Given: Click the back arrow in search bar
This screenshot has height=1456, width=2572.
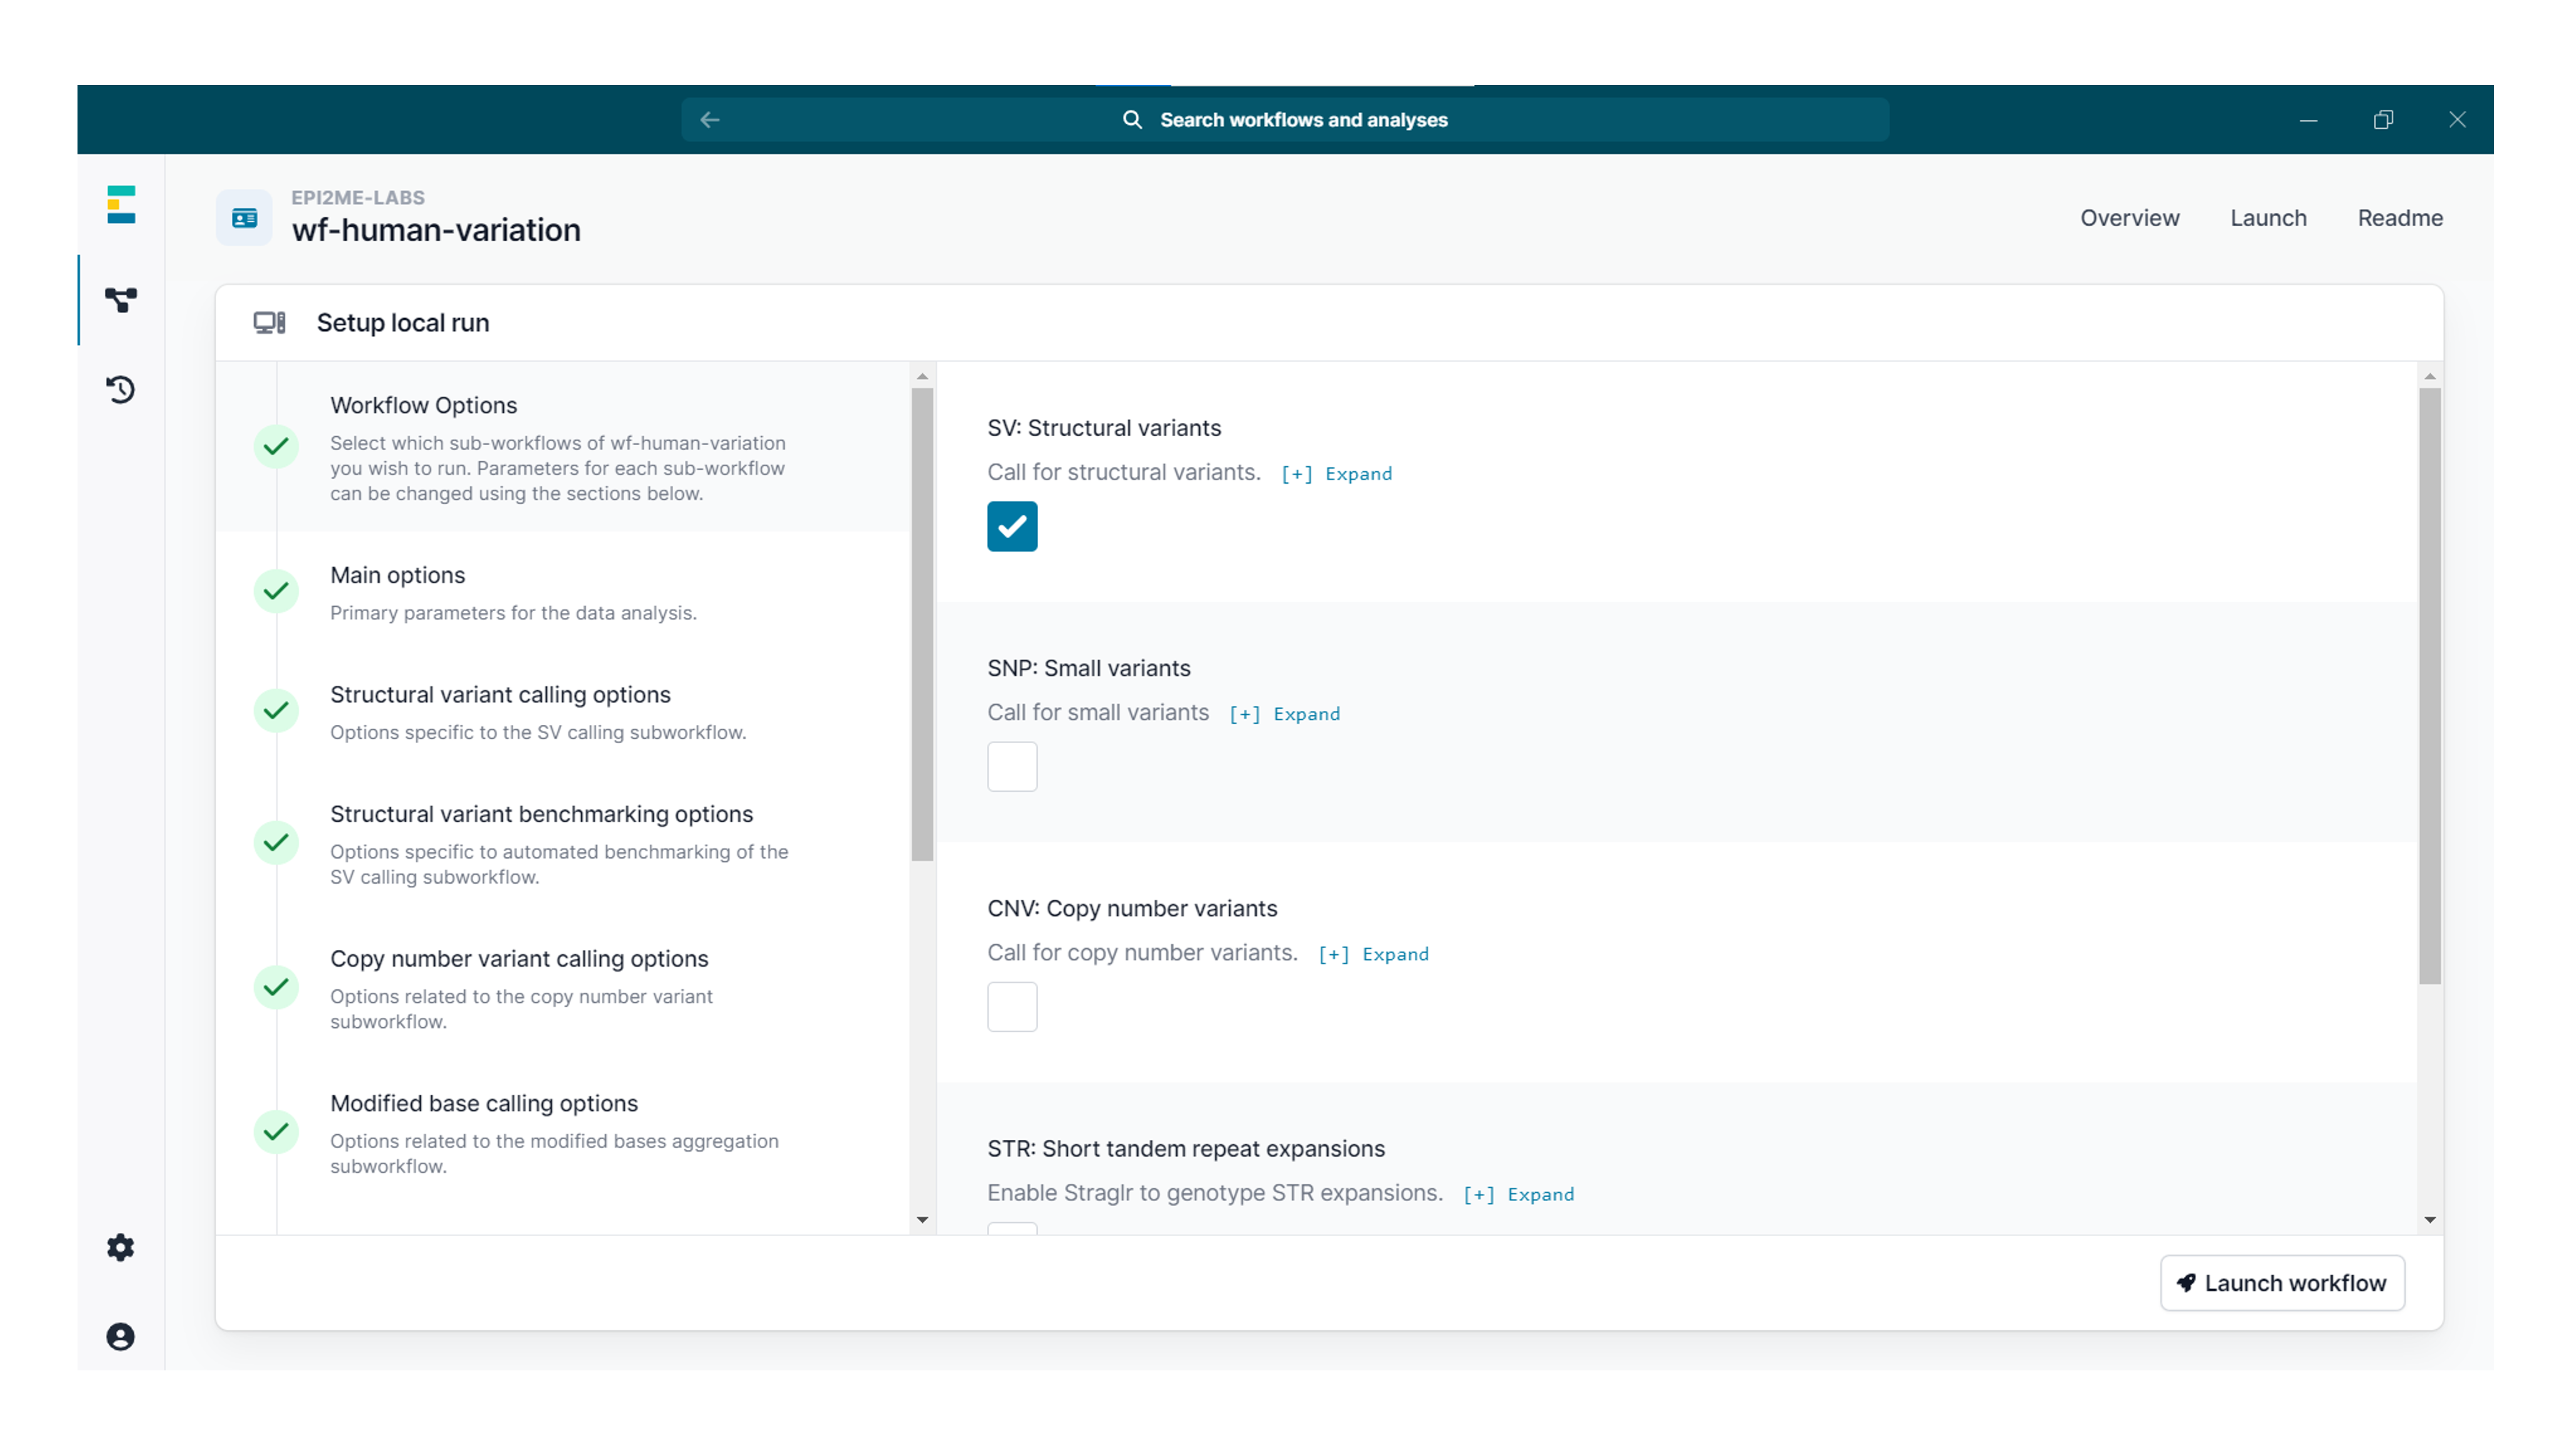Looking at the screenshot, I should [x=710, y=120].
